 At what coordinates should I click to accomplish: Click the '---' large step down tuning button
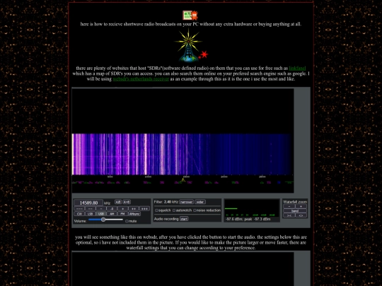click(79, 208)
